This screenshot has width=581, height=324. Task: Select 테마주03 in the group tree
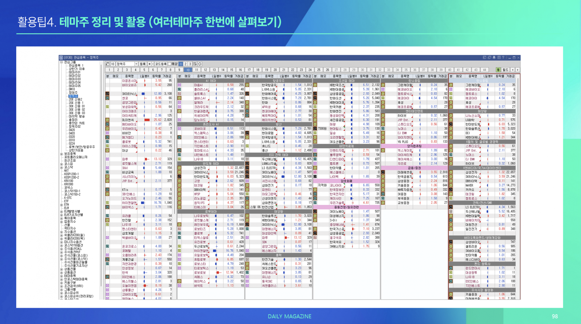(x=75, y=79)
